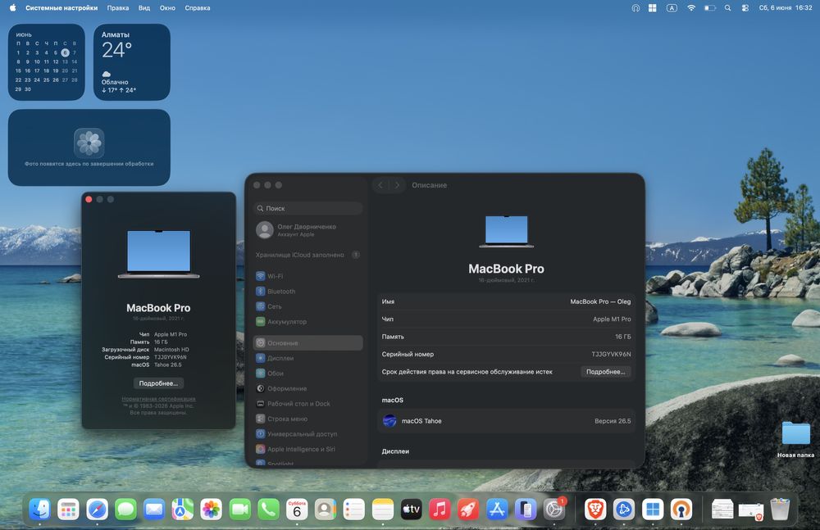820x530 pixels.
Task: Open the Wi-Fi settings sidebar item
Action: click(307, 276)
